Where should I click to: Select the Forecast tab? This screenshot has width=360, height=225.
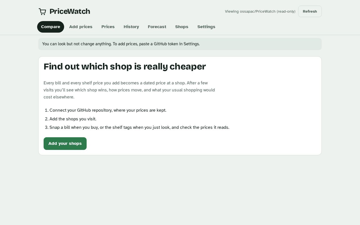pyautogui.click(x=157, y=27)
